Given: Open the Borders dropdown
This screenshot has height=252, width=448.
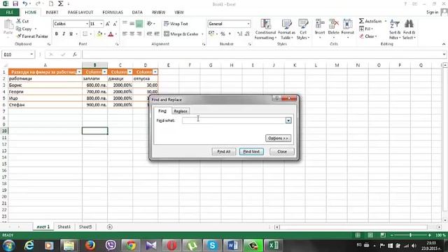Looking at the screenshot, I should pos(91,34).
